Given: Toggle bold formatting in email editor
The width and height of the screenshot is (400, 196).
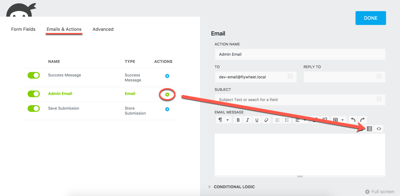Looking at the screenshot, I should point(238,120).
